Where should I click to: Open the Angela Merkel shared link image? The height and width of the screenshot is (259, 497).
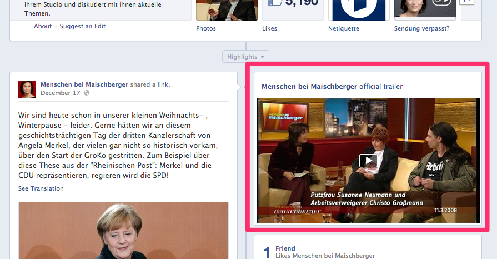coord(123,231)
